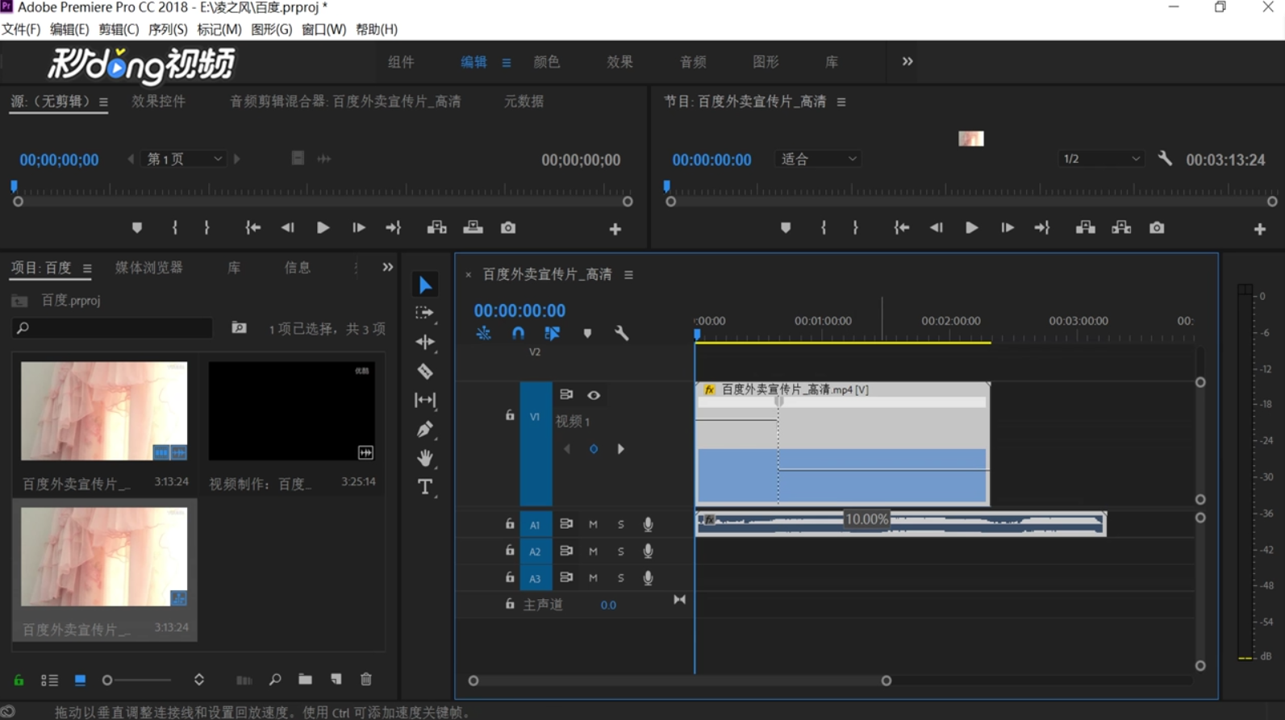Enable voice-over record on A3
The width and height of the screenshot is (1285, 720).
tap(648, 578)
